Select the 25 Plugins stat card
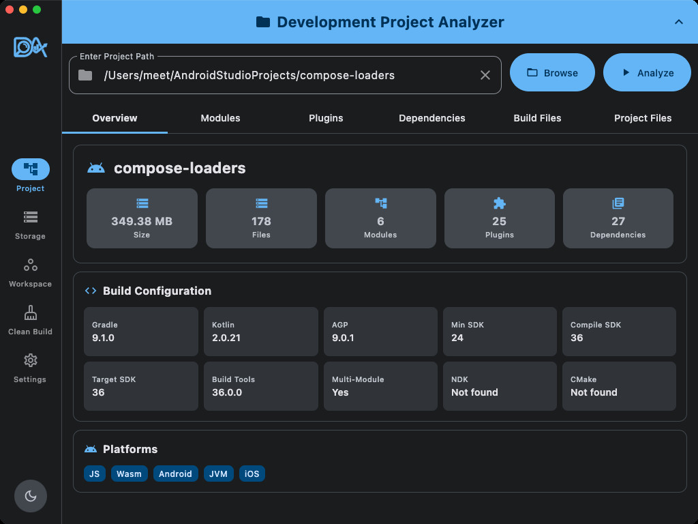 point(500,218)
